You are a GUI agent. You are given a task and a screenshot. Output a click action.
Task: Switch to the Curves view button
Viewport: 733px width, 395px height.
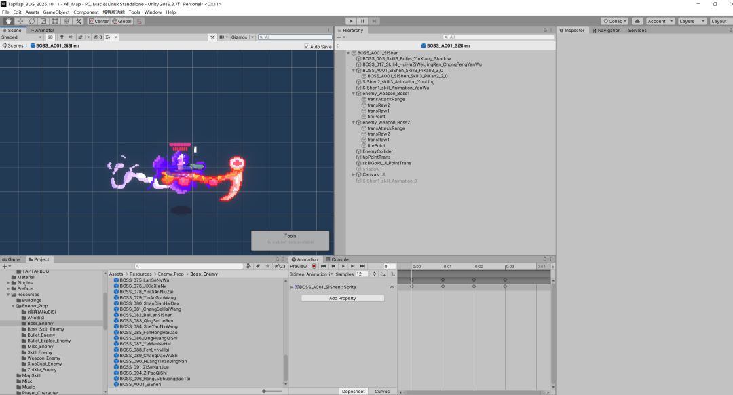tap(382, 391)
